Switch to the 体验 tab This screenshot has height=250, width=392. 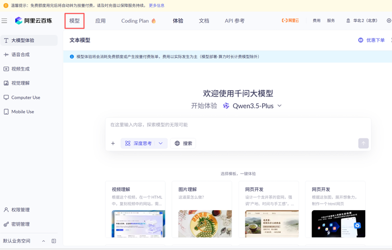(178, 21)
